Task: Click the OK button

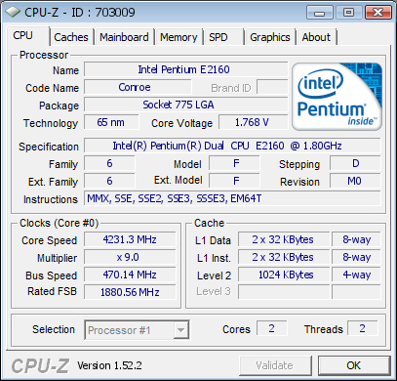Action: point(354,365)
